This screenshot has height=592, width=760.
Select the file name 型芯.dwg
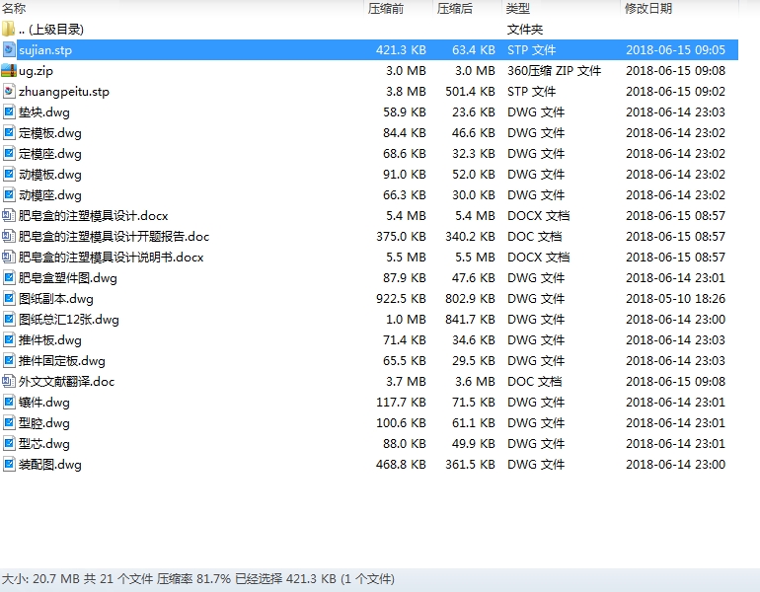pyautogui.click(x=44, y=444)
